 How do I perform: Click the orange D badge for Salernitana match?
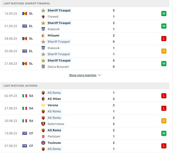click(x=164, y=121)
